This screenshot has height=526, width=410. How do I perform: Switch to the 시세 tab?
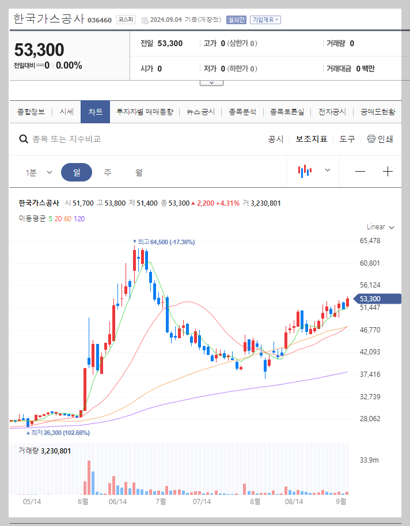[x=66, y=112]
